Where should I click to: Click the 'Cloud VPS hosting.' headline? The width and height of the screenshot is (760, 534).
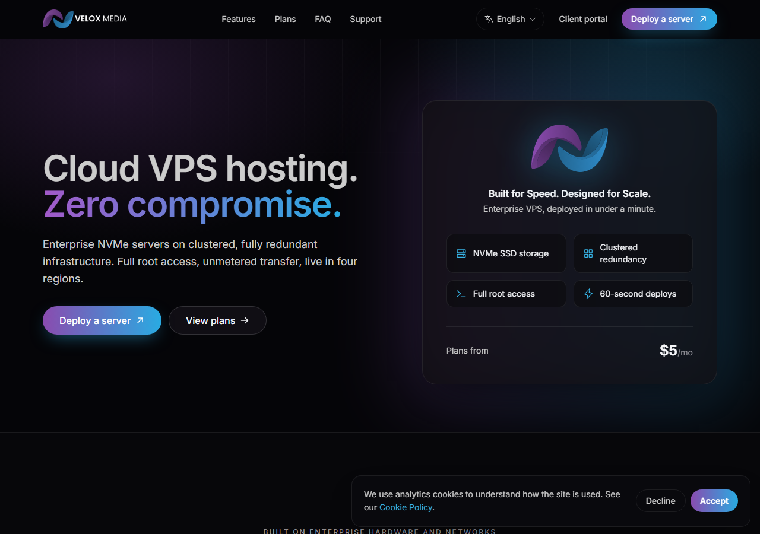[x=201, y=168]
